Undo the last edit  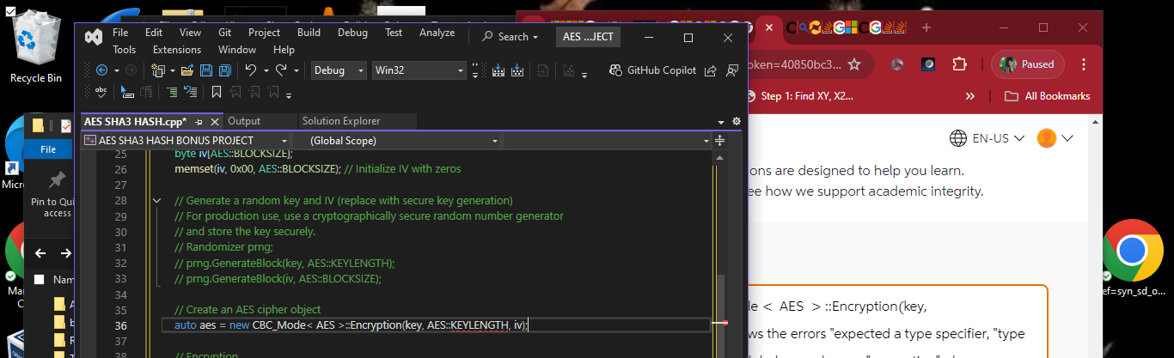pos(250,70)
